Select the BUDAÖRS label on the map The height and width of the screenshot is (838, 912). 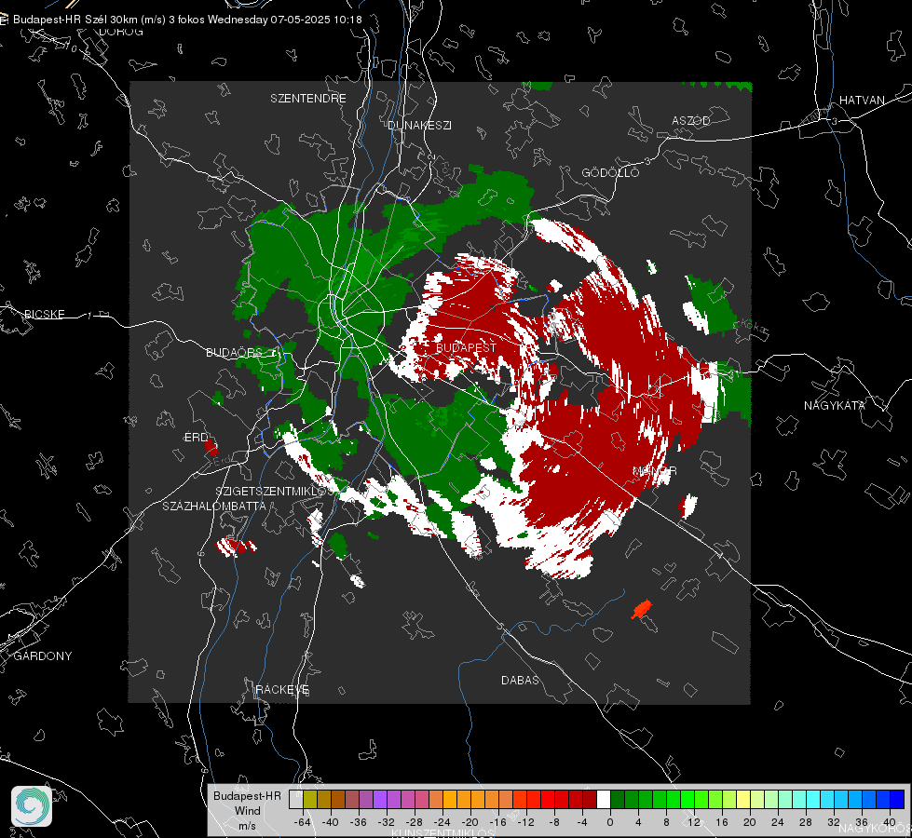pyautogui.click(x=234, y=352)
